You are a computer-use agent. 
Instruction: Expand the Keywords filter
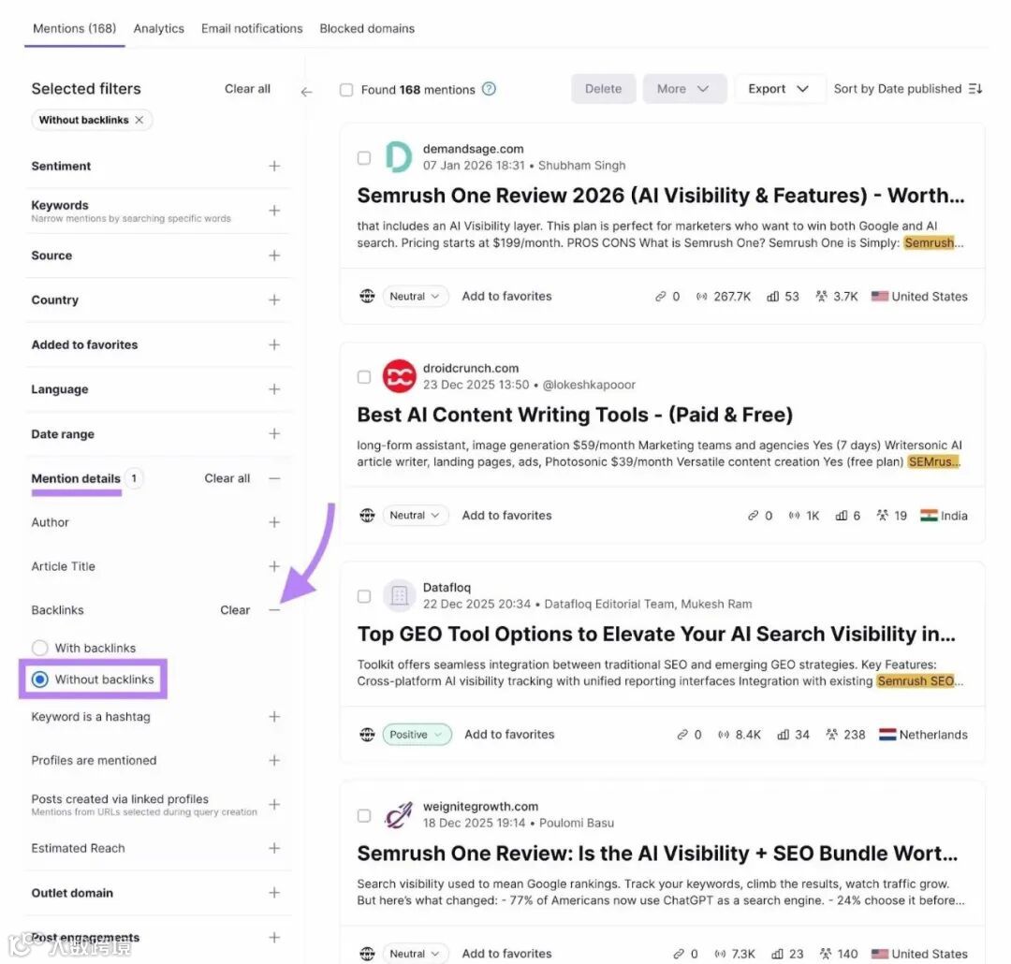click(x=274, y=211)
